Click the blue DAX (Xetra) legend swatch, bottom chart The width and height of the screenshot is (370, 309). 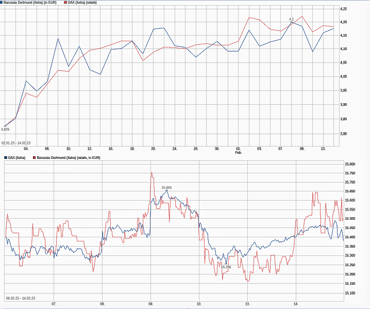(6, 157)
